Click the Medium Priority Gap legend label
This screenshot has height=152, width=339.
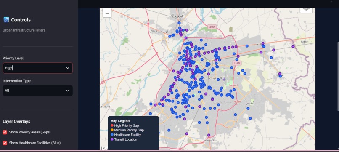pos(129,130)
